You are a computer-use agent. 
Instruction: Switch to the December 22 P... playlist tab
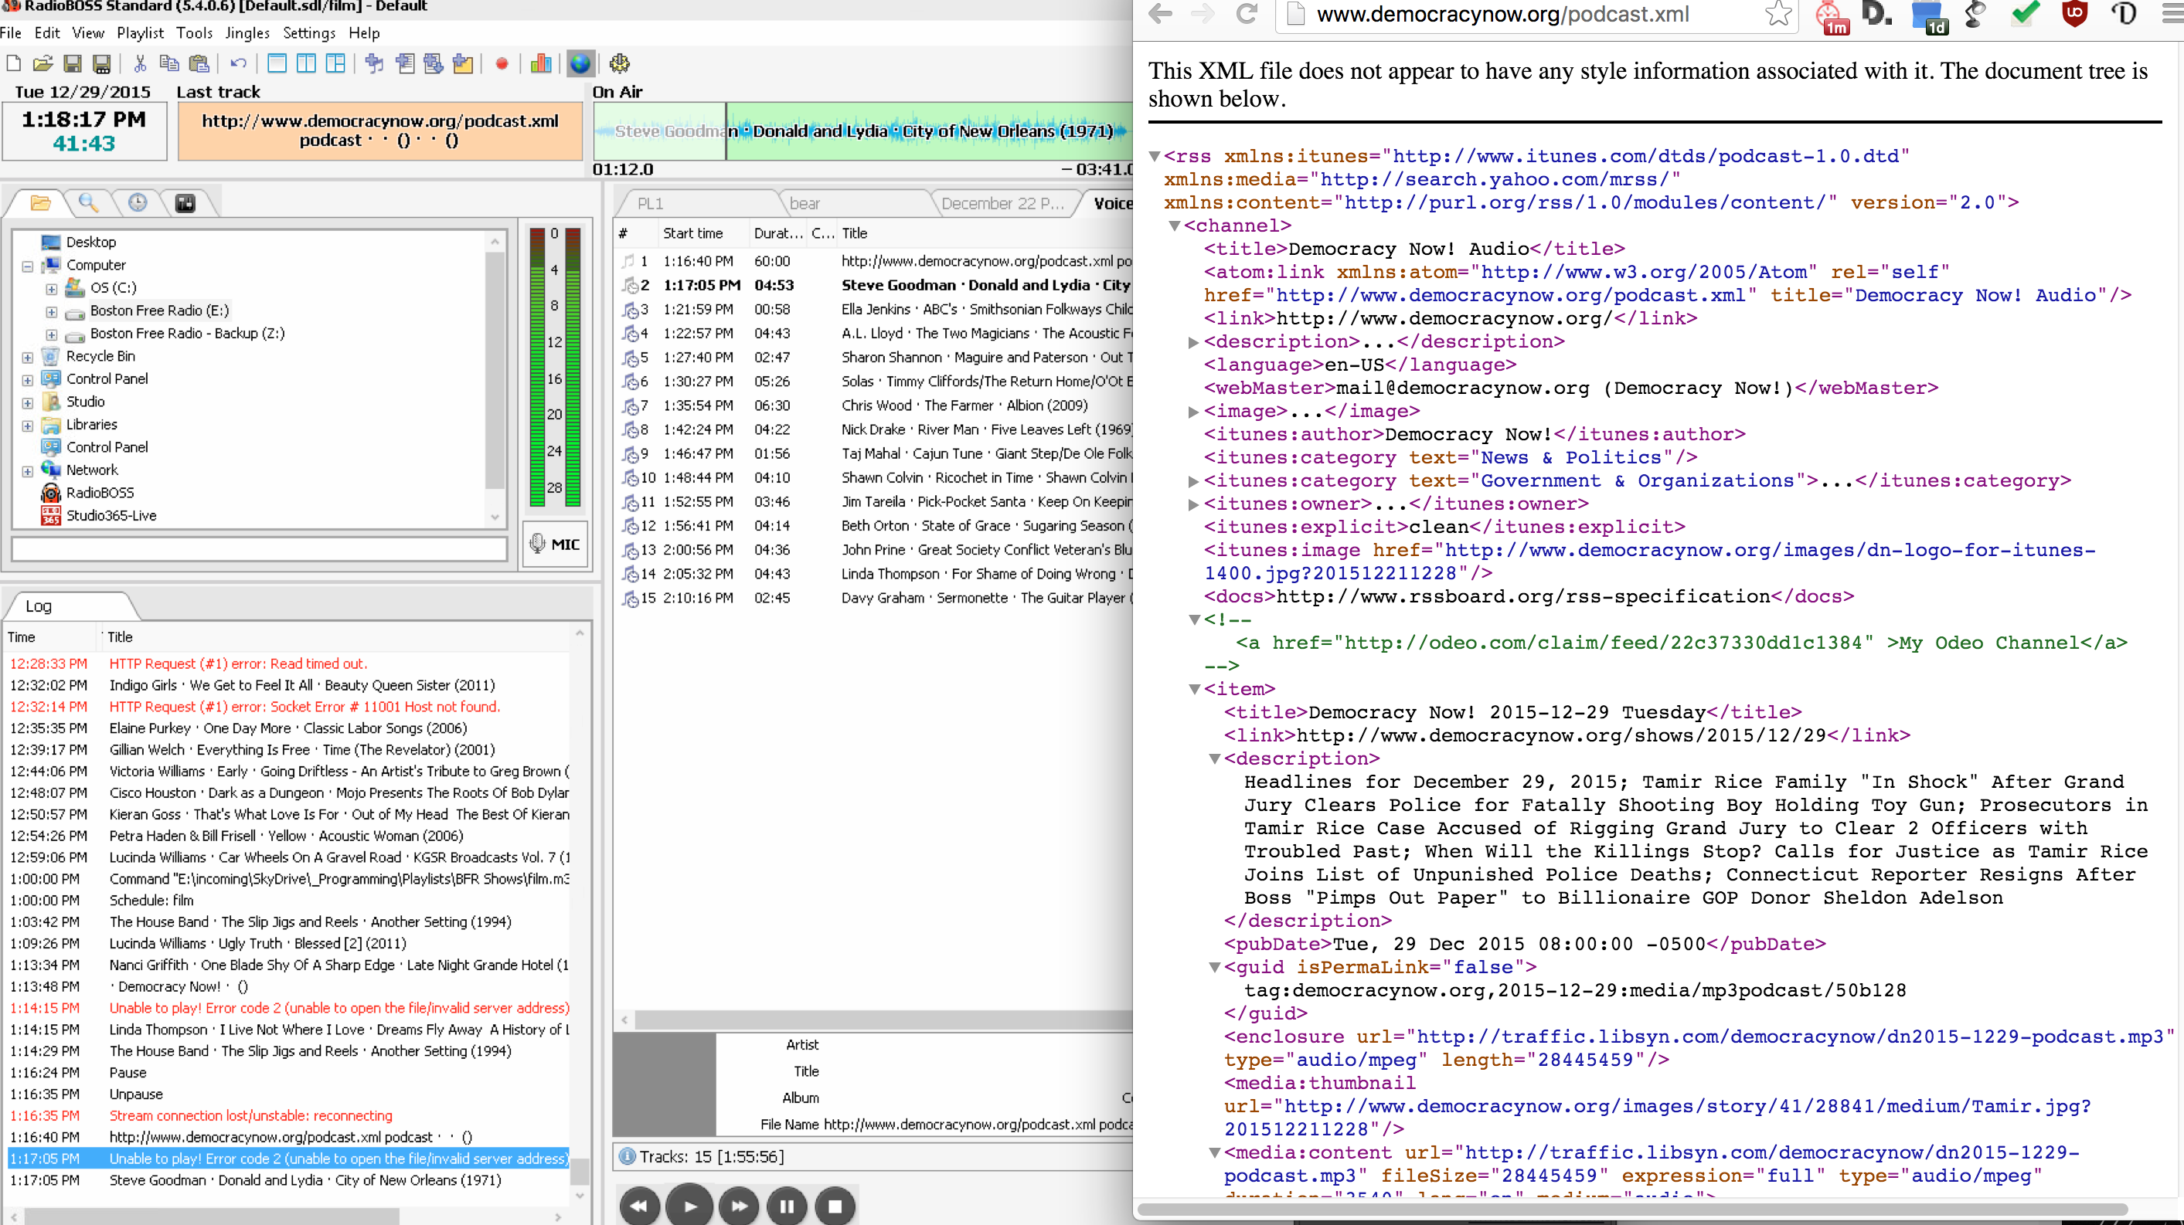coord(1005,203)
